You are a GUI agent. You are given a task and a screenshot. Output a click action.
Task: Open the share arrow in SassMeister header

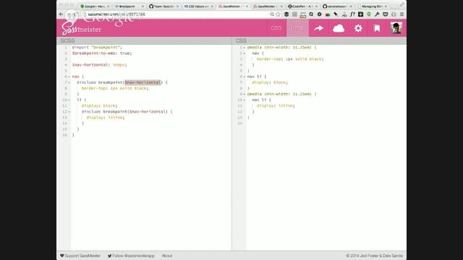tap(318, 28)
